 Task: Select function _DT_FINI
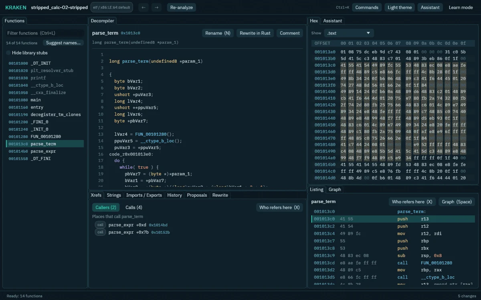tap(45, 158)
